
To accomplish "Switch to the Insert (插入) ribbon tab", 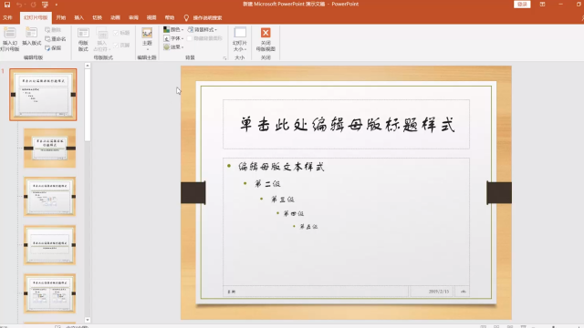I will point(79,17).
